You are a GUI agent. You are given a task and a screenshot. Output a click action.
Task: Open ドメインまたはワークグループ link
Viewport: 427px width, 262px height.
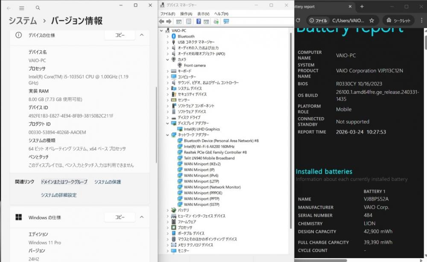pos(64,182)
